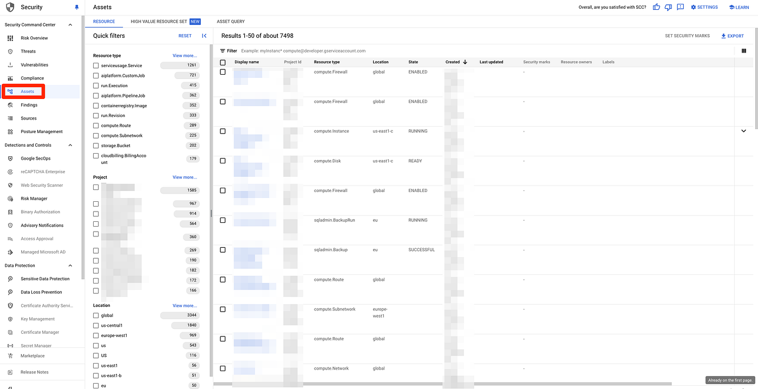
Task: Open the Posture Management icon
Action: 10,131
